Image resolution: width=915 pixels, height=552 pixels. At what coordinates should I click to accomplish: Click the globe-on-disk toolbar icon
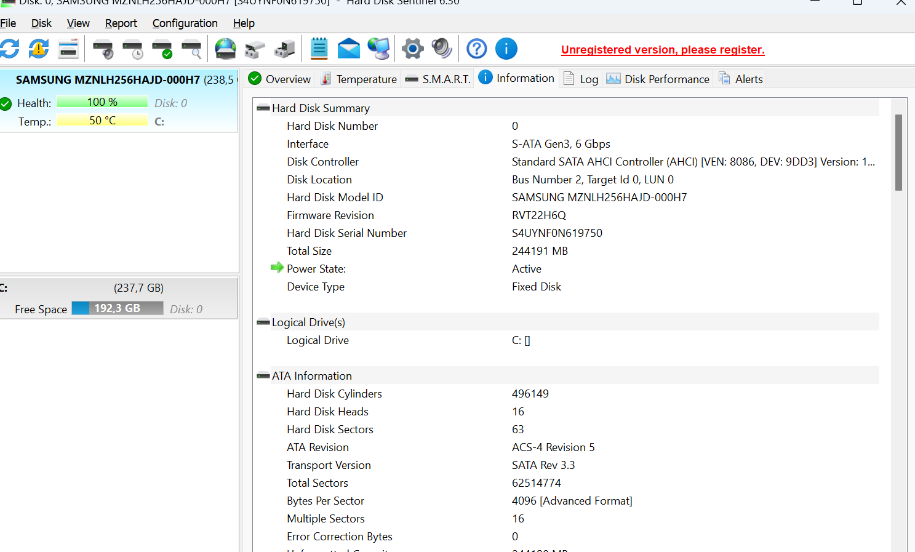coord(225,49)
